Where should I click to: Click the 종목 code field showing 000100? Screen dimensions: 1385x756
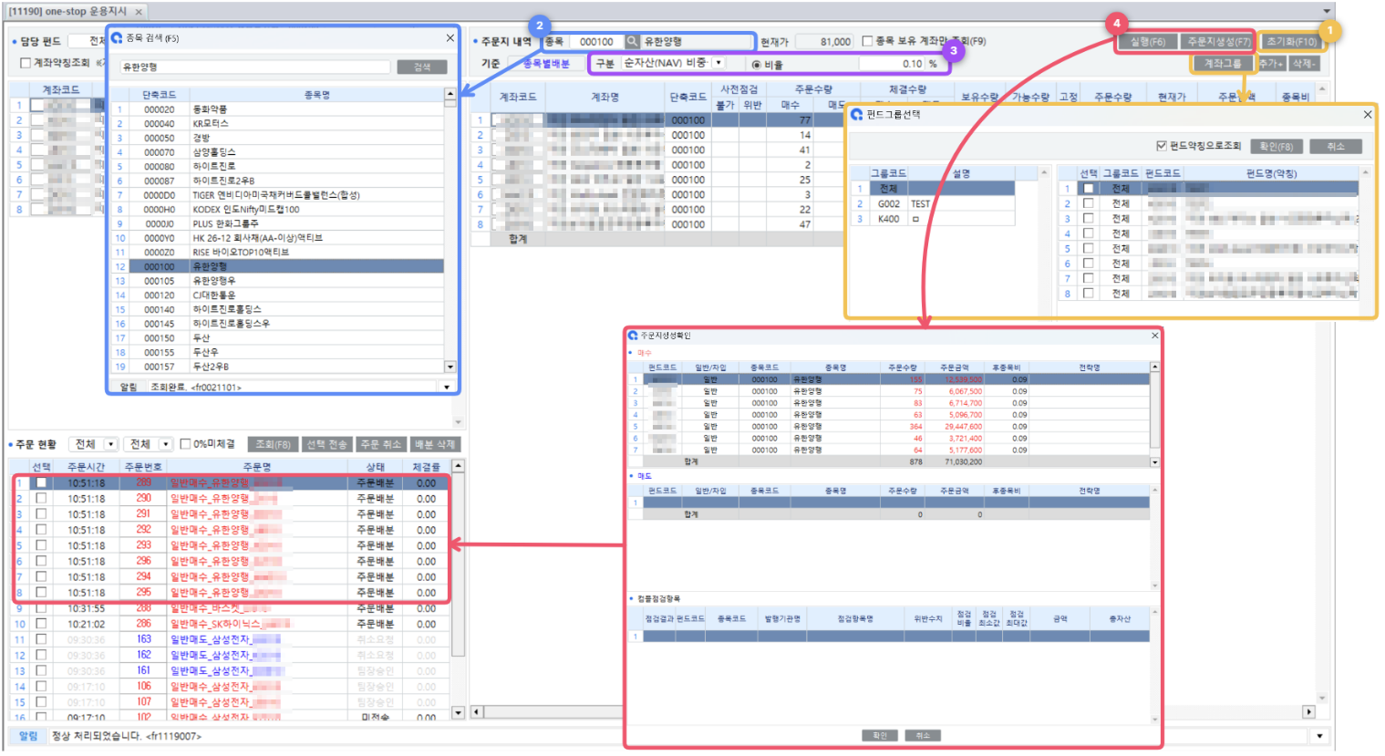pyautogui.click(x=595, y=41)
